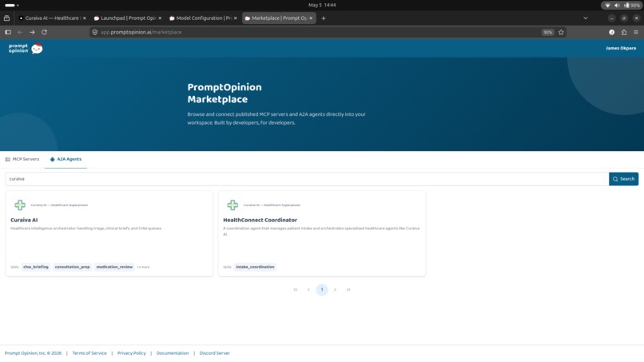
Task: Select the A2A Agents tab
Action: 66,159
